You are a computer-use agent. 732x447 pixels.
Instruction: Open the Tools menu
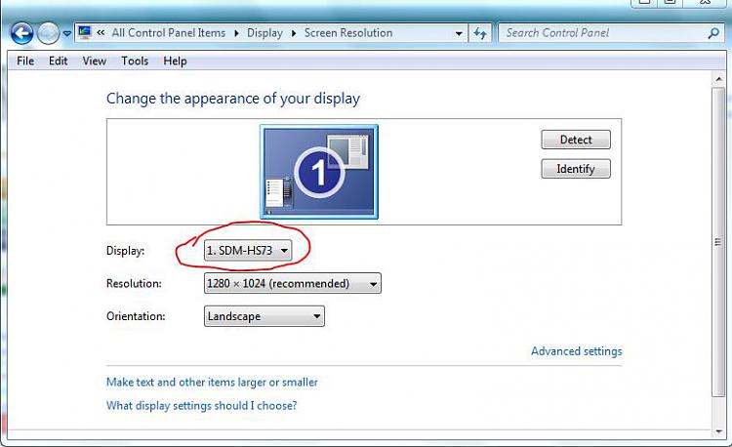(x=135, y=61)
